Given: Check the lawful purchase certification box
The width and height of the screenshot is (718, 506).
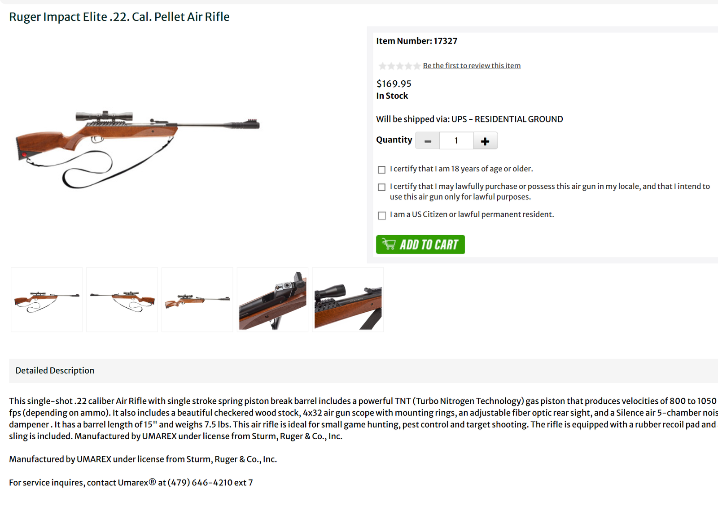Looking at the screenshot, I should (382, 187).
